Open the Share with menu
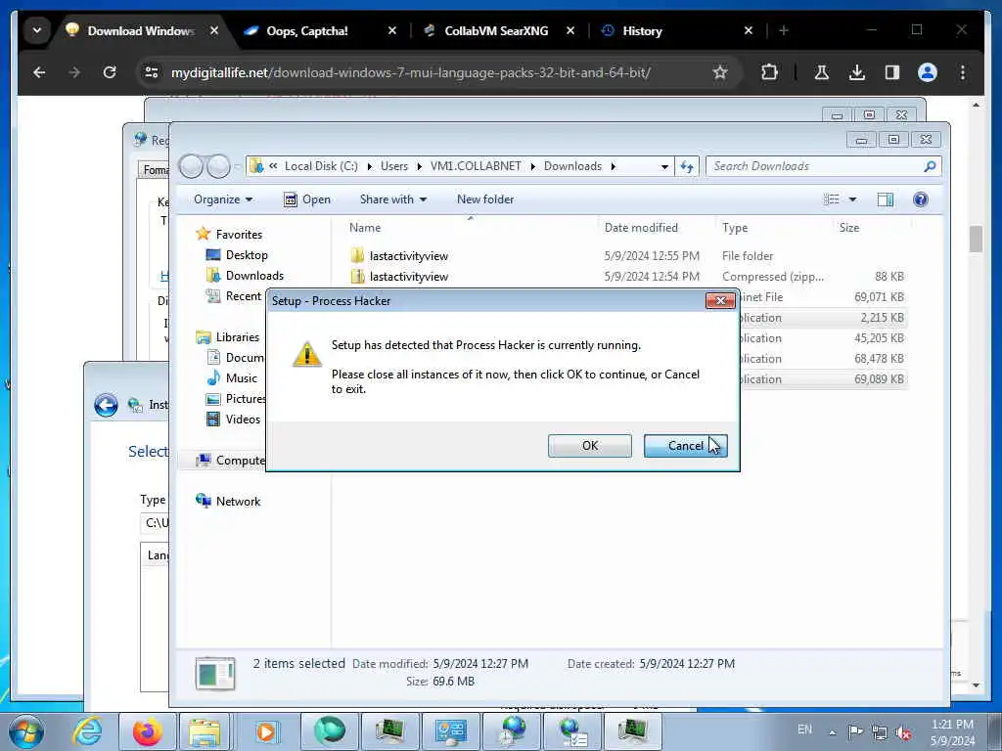1002x751 pixels. [393, 199]
